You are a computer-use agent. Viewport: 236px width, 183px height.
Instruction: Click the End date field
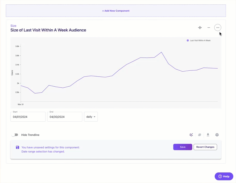pyautogui.click(x=65, y=117)
